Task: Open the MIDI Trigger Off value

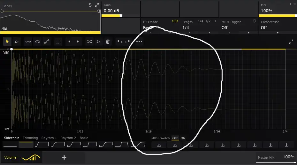Action: (225, 28)
